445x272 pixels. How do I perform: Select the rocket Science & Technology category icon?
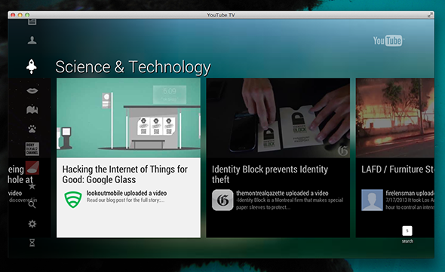[x=32, y=66]
